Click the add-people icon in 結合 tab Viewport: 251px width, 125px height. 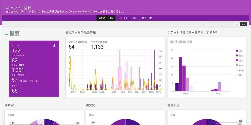(x=151, y=18)
